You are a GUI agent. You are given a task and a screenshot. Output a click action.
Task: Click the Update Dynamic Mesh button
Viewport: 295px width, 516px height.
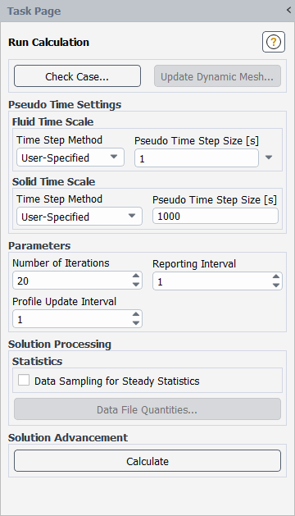(217, 76)
